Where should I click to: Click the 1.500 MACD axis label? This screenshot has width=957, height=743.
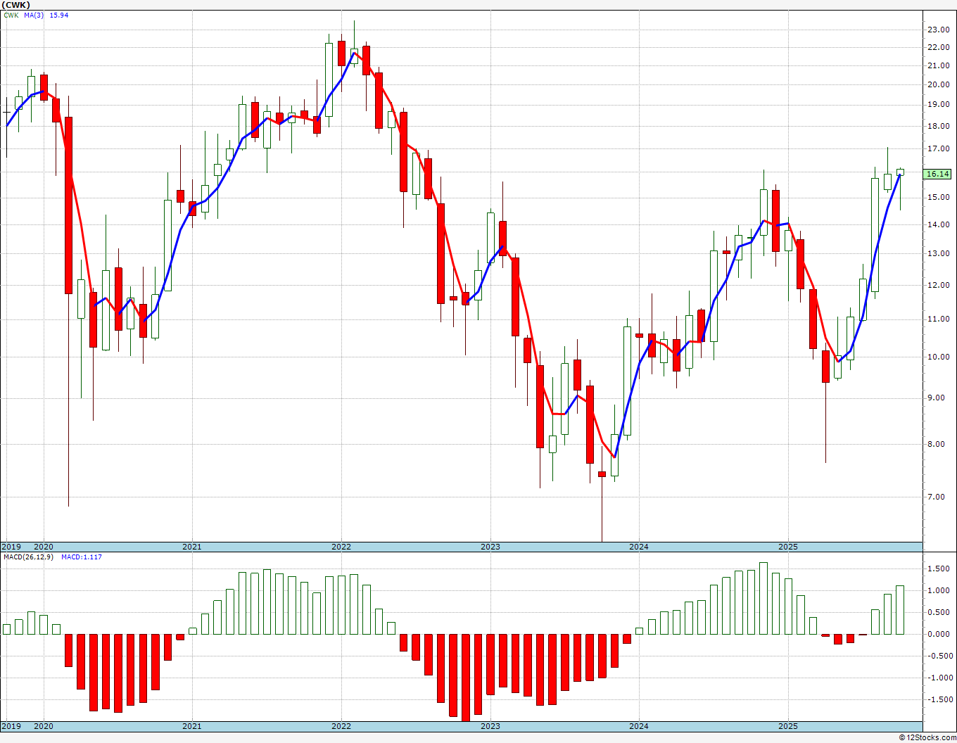(940, 569)
